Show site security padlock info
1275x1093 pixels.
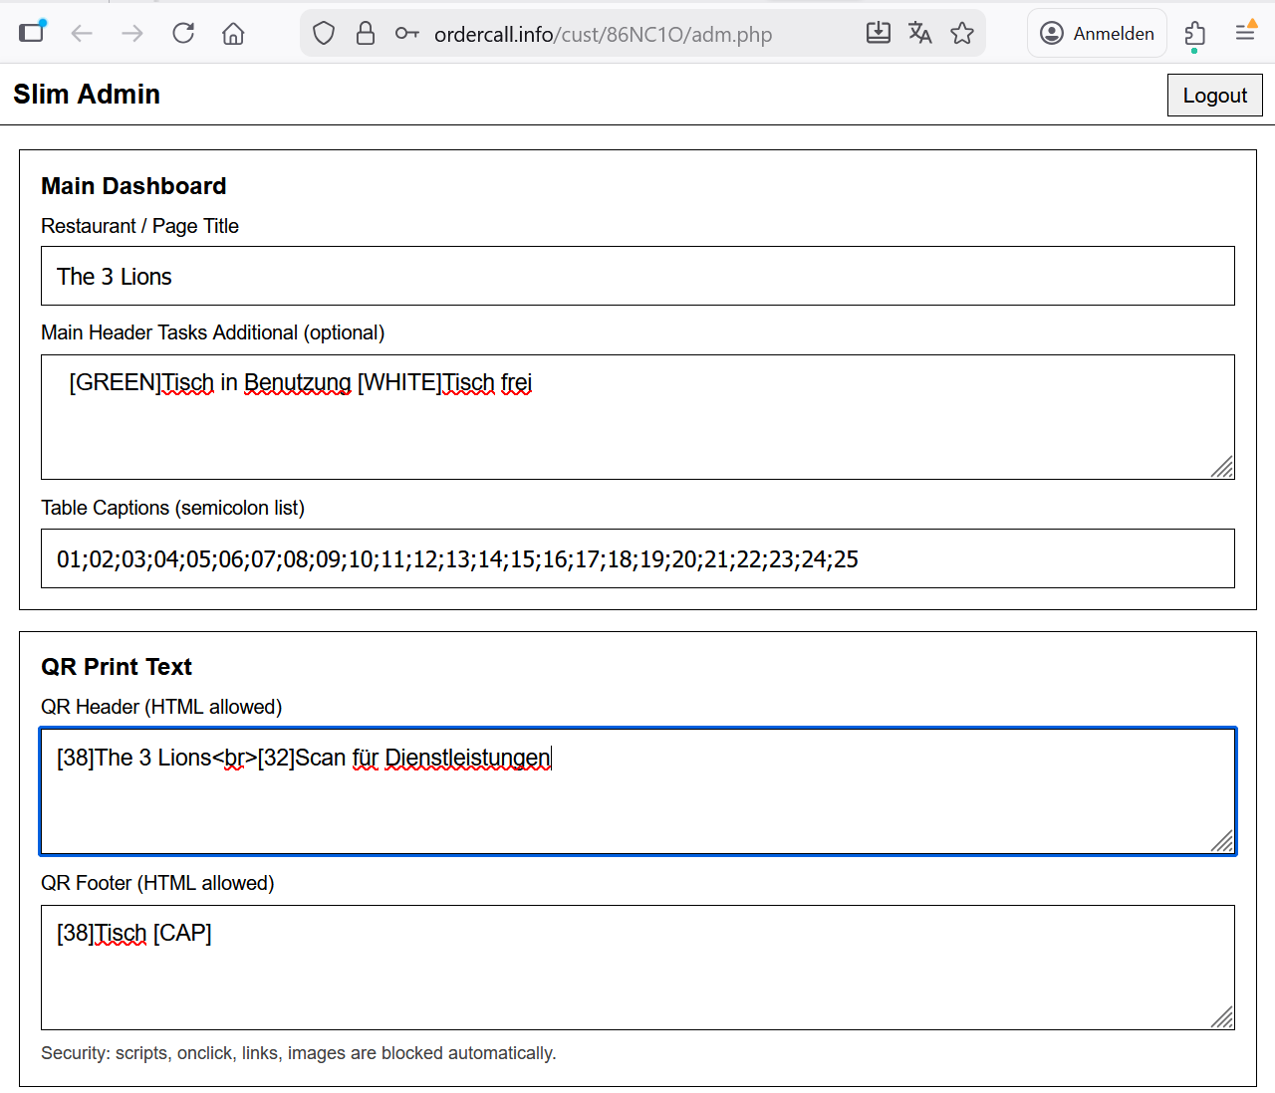[x=366, y=34]
